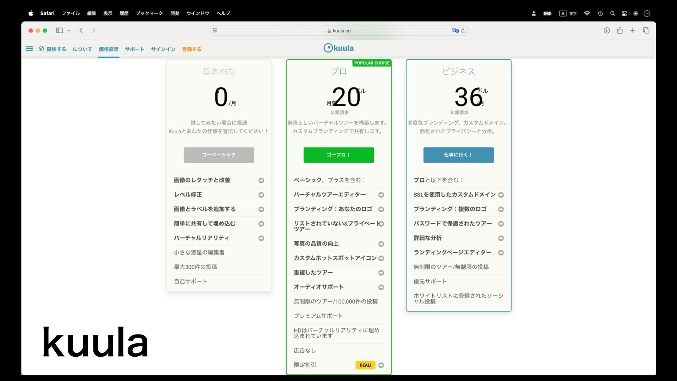Click the green ゴープロ！ button

(338, 155)
